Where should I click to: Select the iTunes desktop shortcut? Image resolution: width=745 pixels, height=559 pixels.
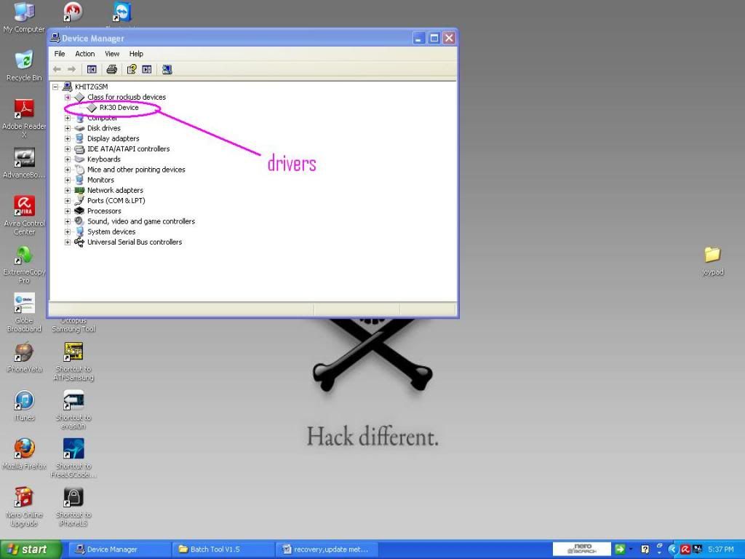click(x=24, y=405)
